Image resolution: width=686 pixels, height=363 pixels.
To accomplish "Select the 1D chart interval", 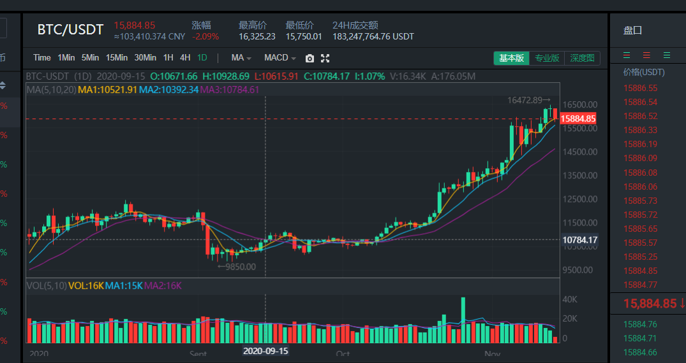I will point(202,58).
